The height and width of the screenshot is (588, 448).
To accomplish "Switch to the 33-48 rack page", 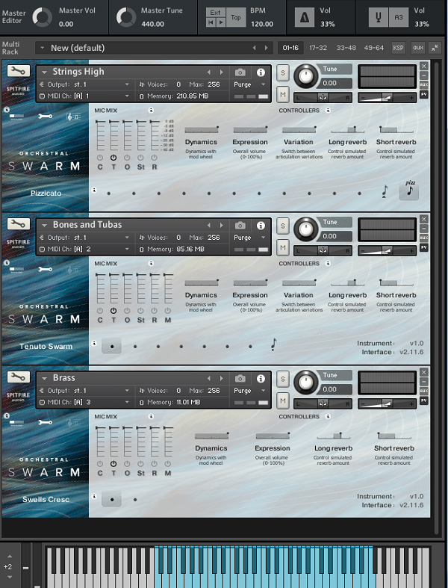I will (x=346, y=48).
